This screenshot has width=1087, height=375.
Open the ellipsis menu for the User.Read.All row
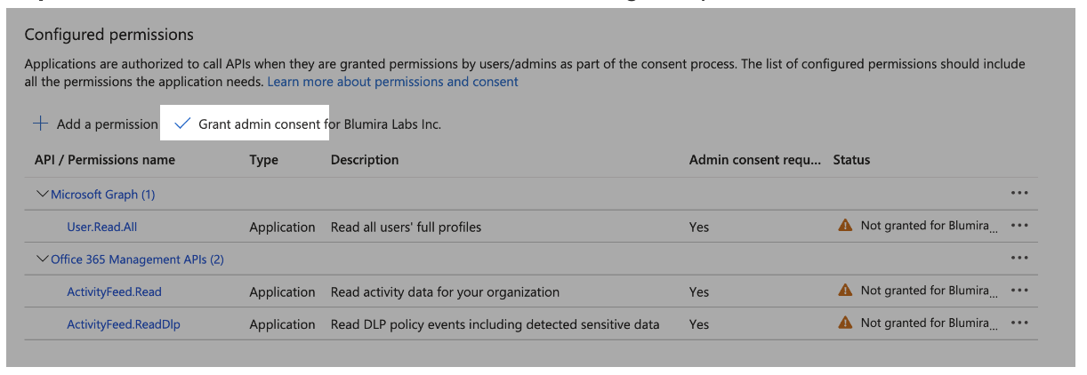coord(1019,226)
